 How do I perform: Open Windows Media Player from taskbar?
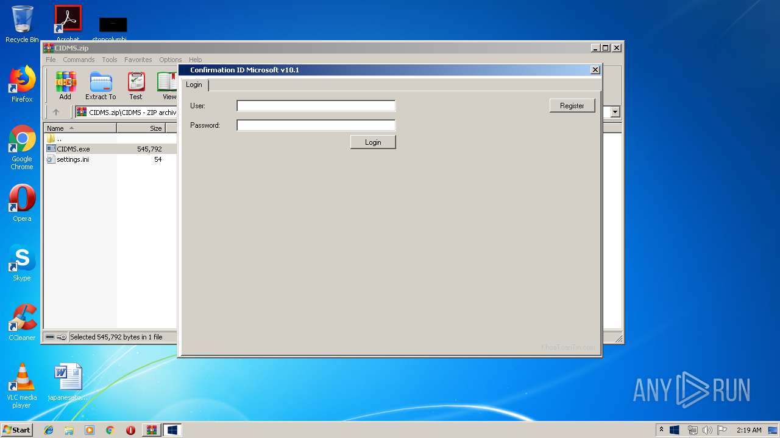point(90,430)
